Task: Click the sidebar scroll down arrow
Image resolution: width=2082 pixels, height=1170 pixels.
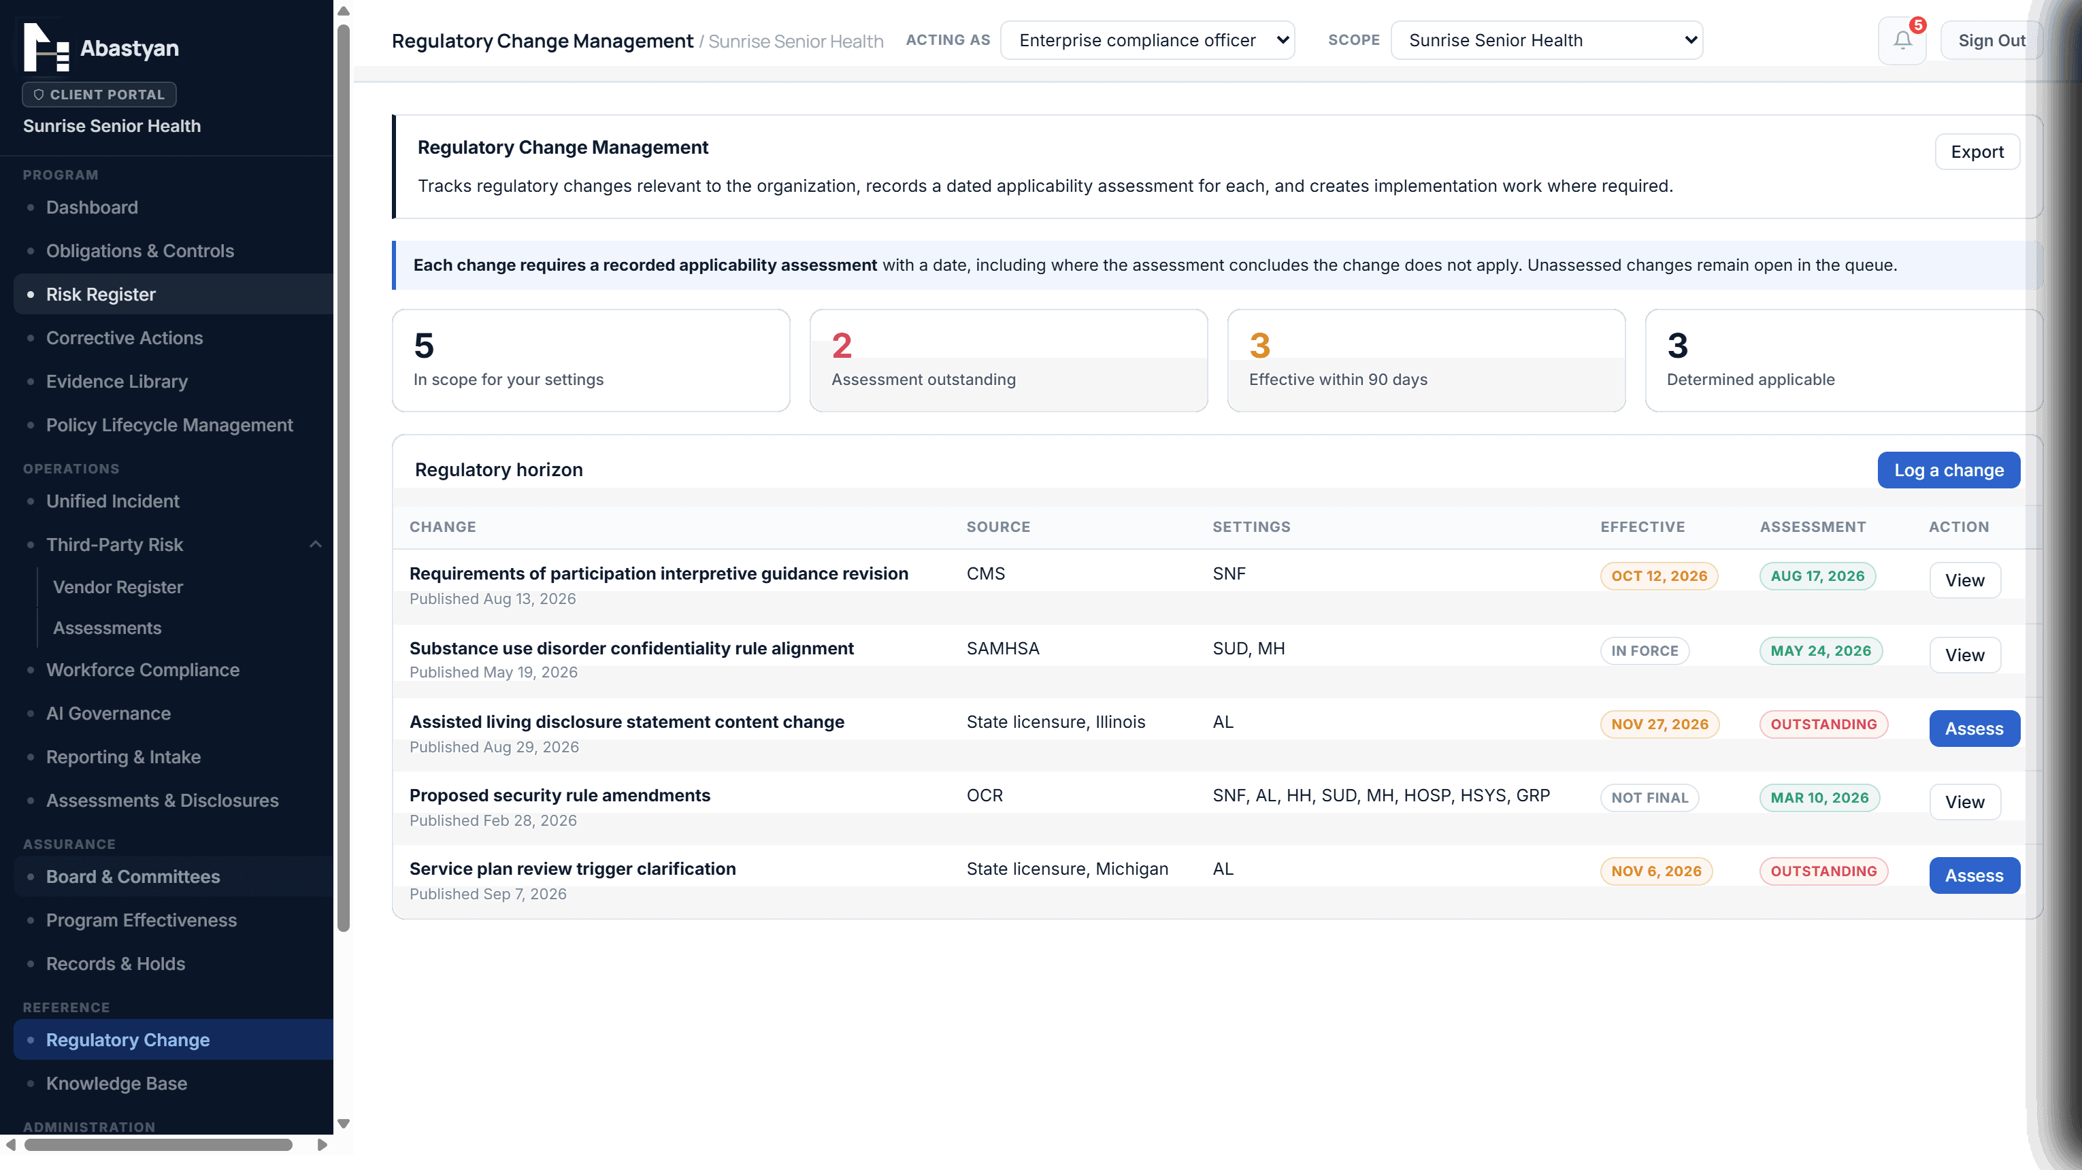Action: (x=344, y=1123)
